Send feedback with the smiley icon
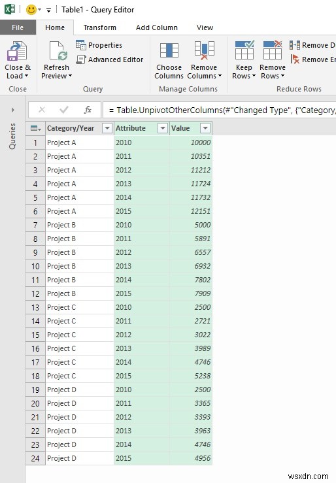Viewport: 336px width, 483px height. pyautogui.click(x=31, y=10)
